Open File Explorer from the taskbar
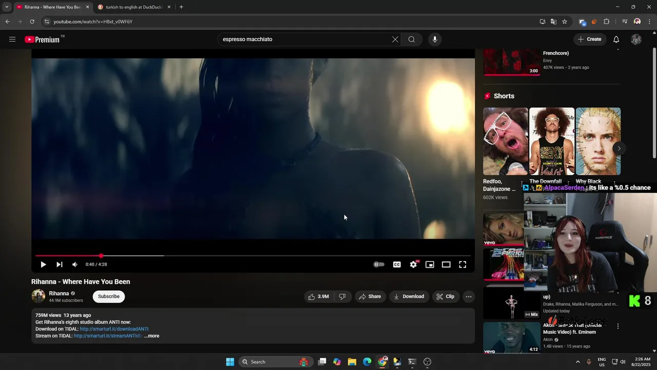This screenshot has height=370, width=657. tap(352, 362)
